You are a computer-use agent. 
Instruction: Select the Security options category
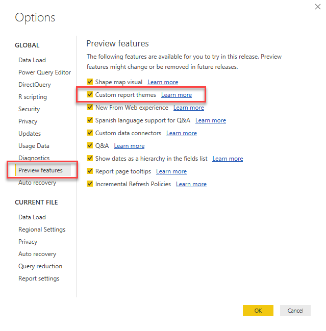point(29,109)
